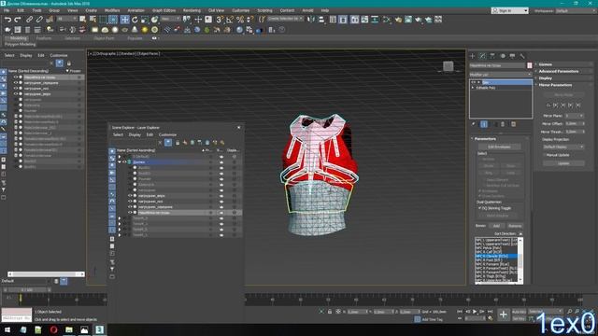Expand the Editable Poly stack entry
The height and width of the screenshot is (336, 598).
[x=473, y=88]
